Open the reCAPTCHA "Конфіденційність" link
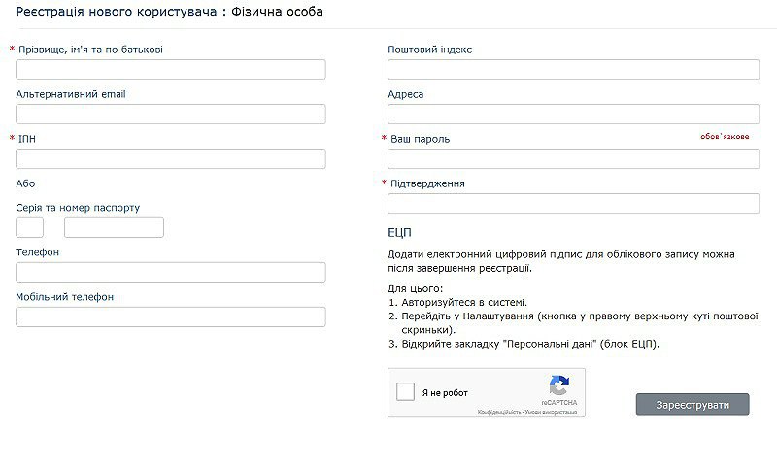777x466 pixels. (497, 413)
